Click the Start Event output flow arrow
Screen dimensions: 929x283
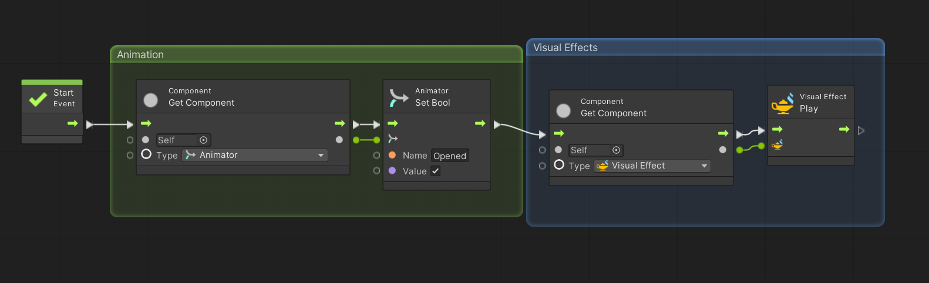72,123
